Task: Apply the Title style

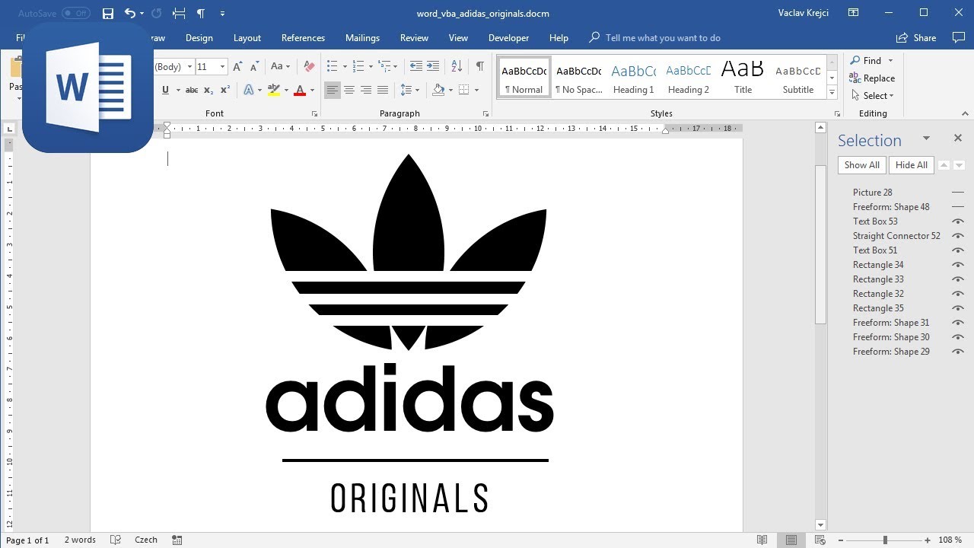Action: point(743,78)
